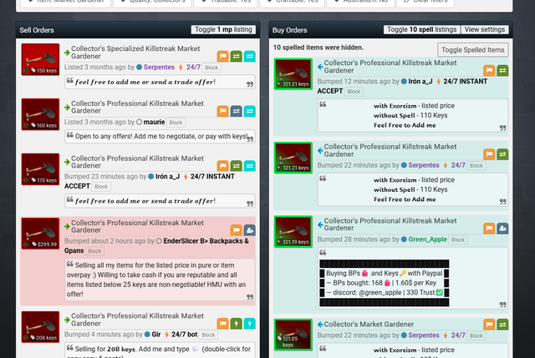Screen dimensions: 535x358
Task: Report maurie's 160 keys listing
Action: [223, 111]
